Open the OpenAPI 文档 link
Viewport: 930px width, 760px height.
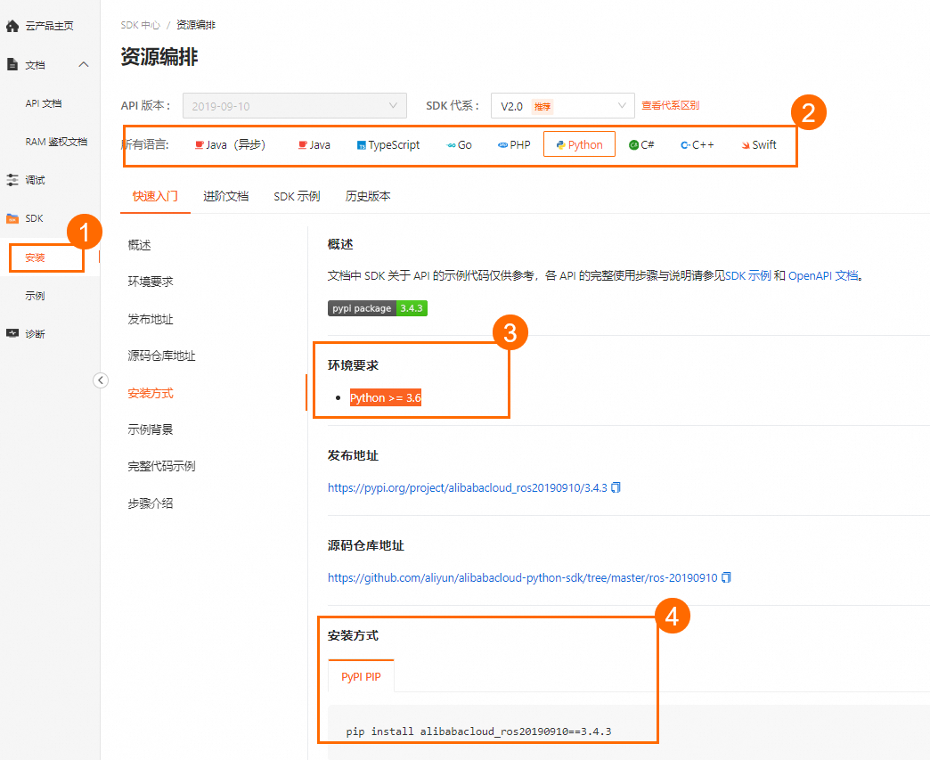click(823, 276)
